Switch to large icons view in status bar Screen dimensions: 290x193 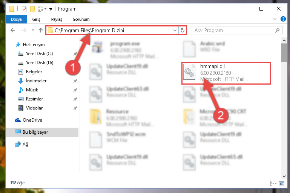pyautogui.click(x=282, y=183)
